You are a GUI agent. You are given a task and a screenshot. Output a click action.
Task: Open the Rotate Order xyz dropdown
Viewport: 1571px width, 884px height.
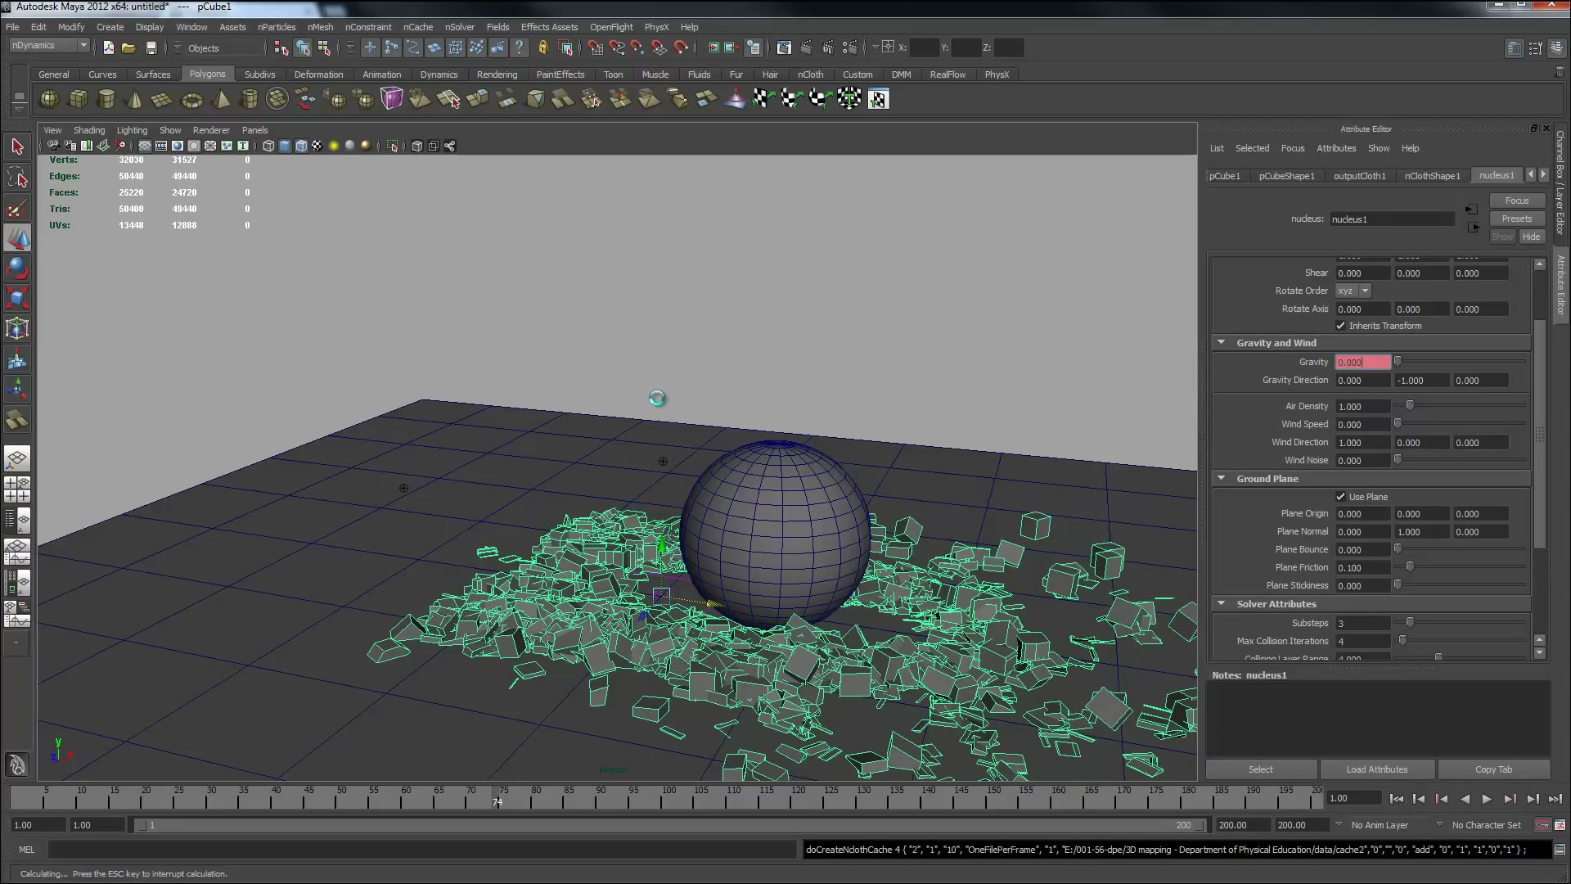(1353, 291)
